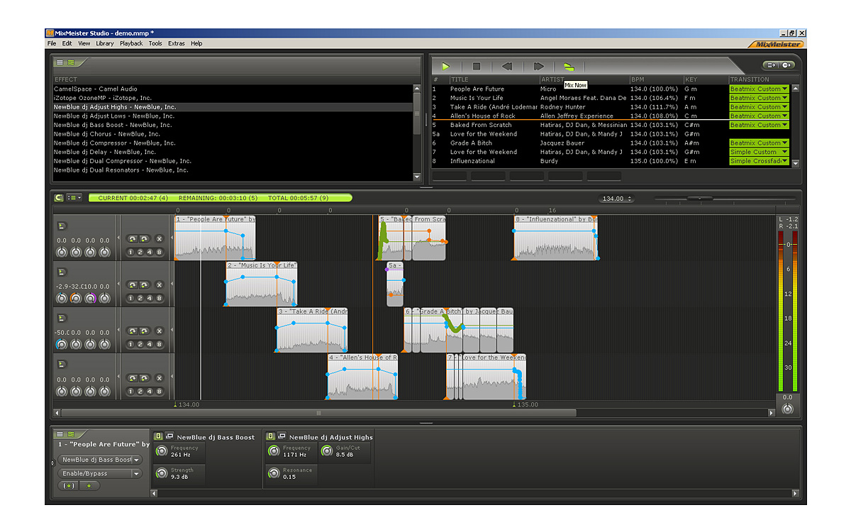Skip to the previous track with rewind icon
The image size is (851, 532).
[x=507, y=66]
